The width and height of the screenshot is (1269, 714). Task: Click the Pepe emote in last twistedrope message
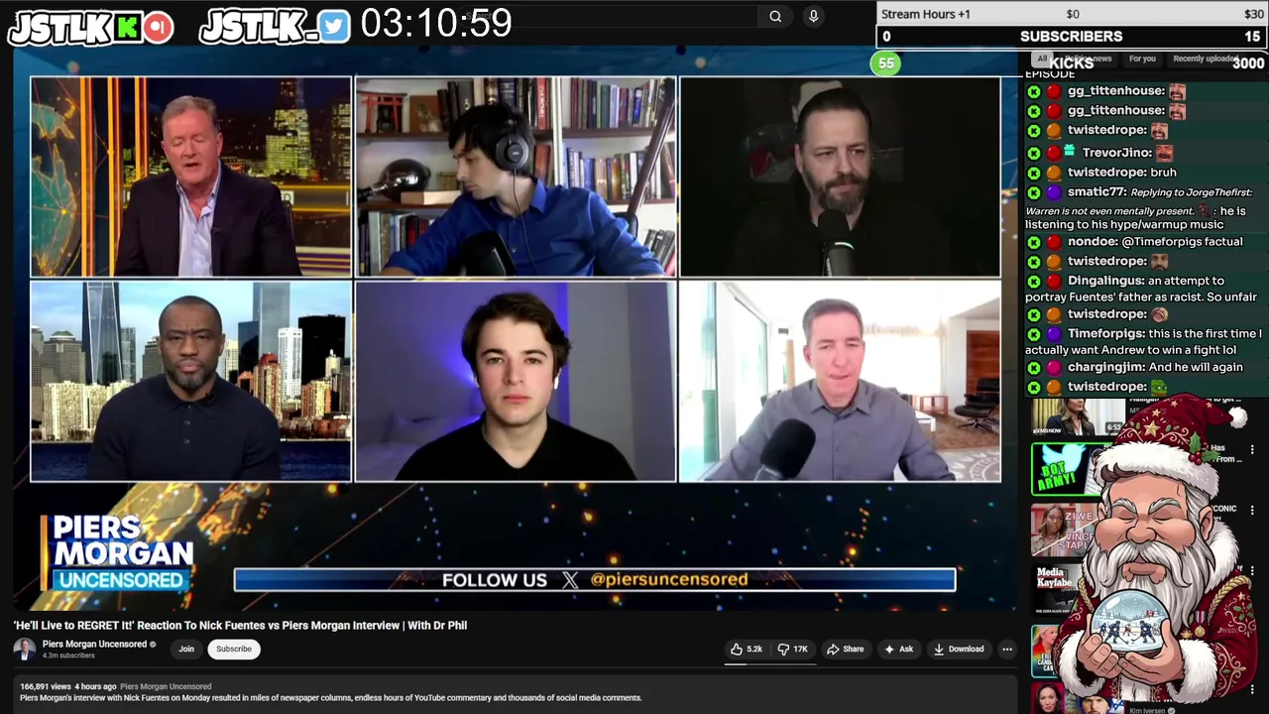click(1159, 387)
